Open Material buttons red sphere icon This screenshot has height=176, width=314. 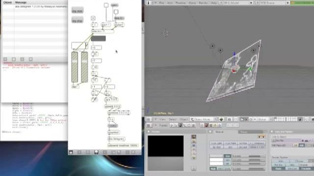coord(207,125)
